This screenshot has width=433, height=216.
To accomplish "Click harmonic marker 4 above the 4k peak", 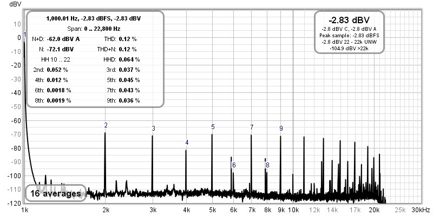I will 187,143.
